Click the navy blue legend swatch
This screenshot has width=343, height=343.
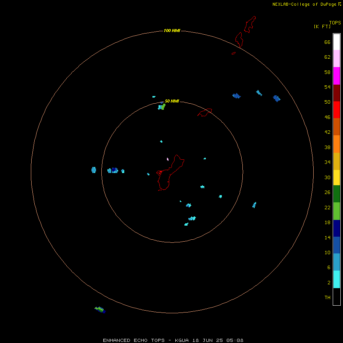pyautogui.click(x=337, y=228)
